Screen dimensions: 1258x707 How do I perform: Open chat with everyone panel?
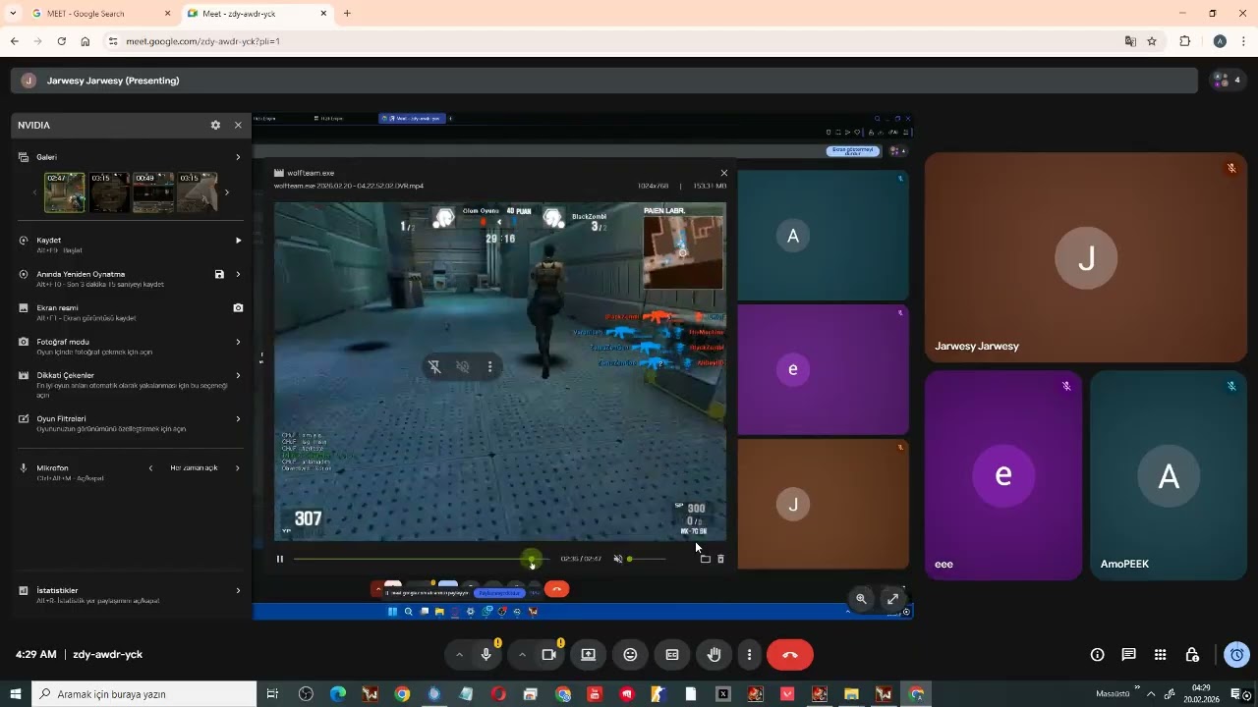pyautogui.click(x=1129, y=655)
